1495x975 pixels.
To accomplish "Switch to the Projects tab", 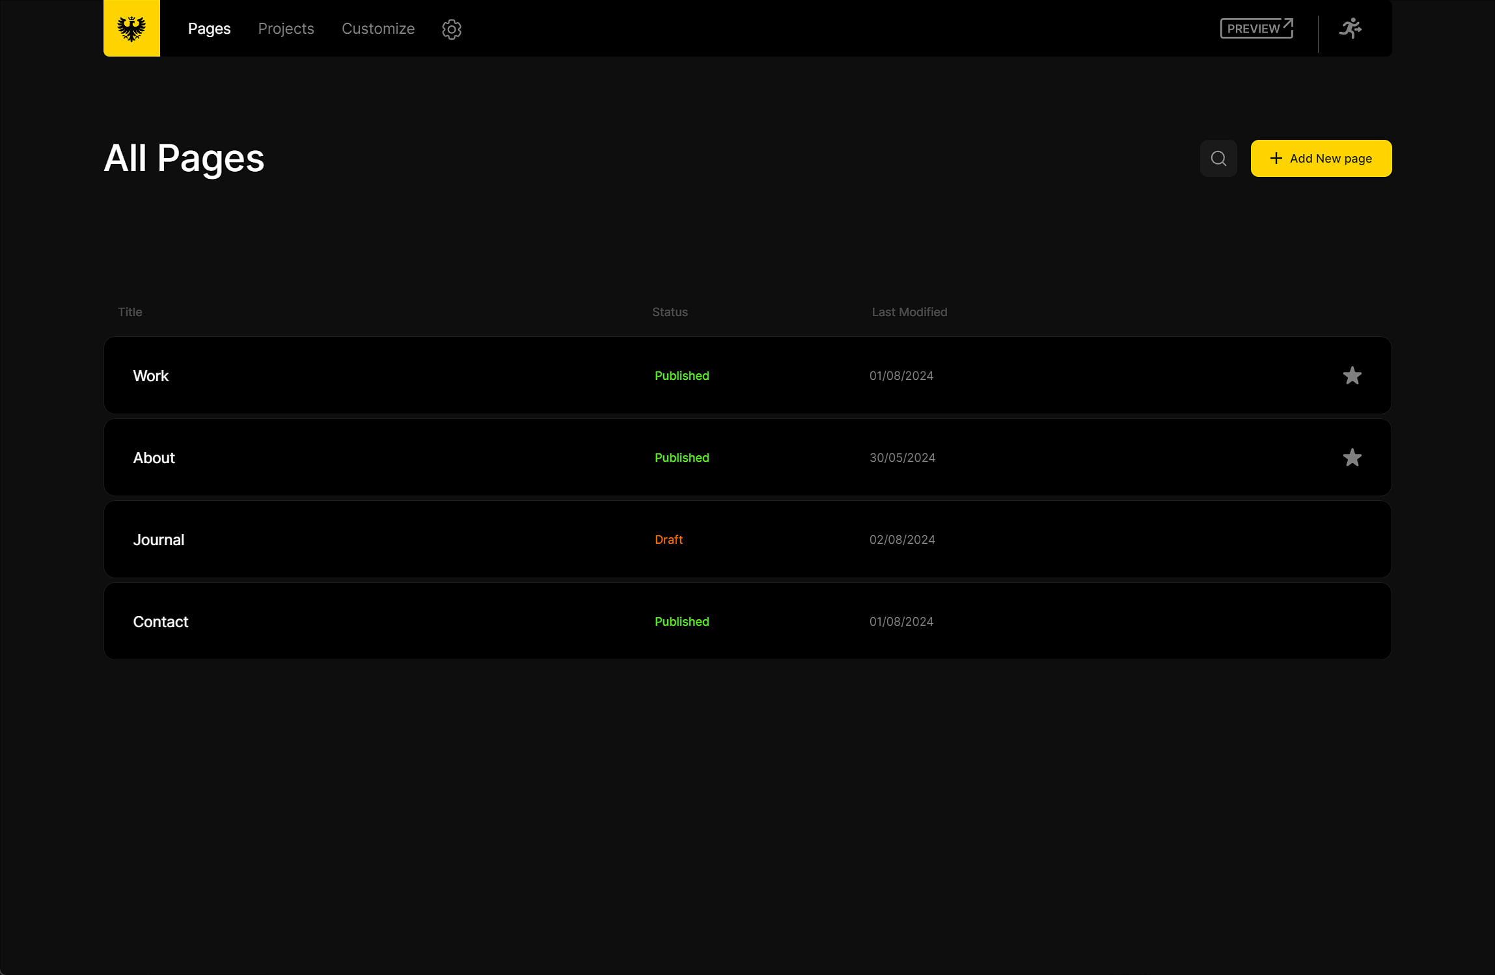I will (x=286, y=29).
